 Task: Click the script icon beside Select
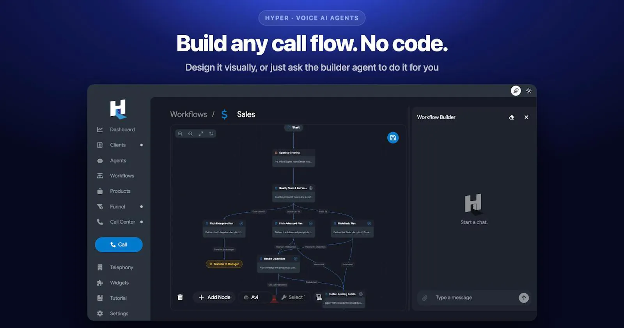[319, 298]
